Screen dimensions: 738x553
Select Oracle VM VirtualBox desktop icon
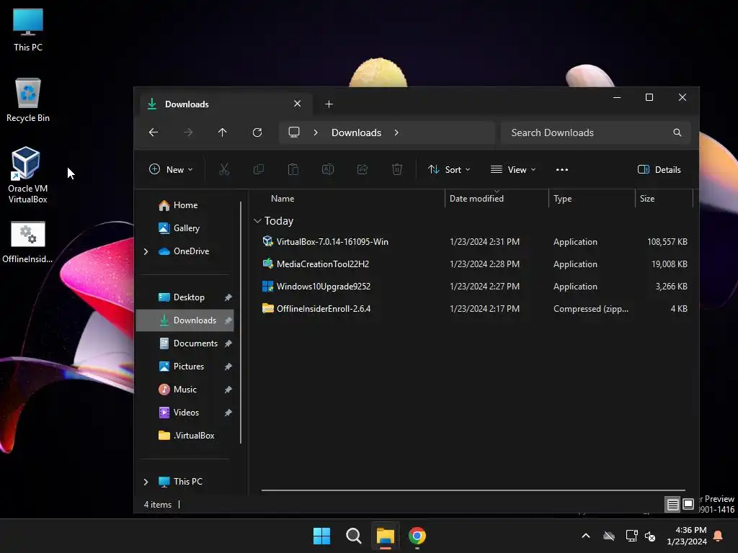pos(27,174)
